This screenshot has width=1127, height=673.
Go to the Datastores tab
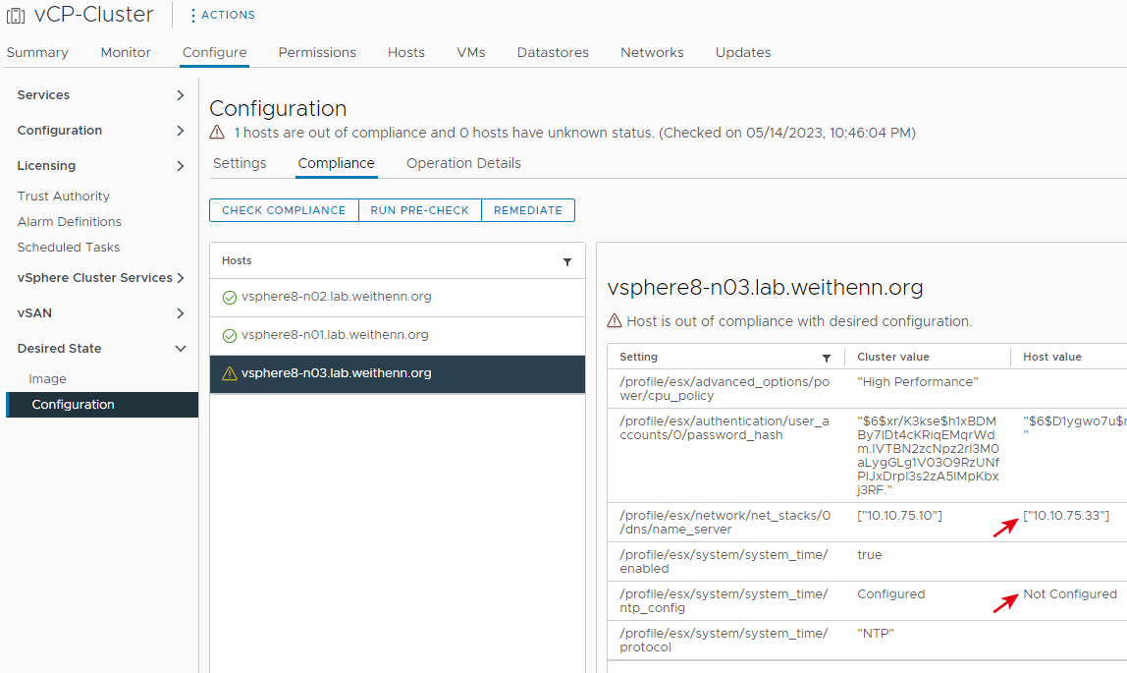point(553,52)
